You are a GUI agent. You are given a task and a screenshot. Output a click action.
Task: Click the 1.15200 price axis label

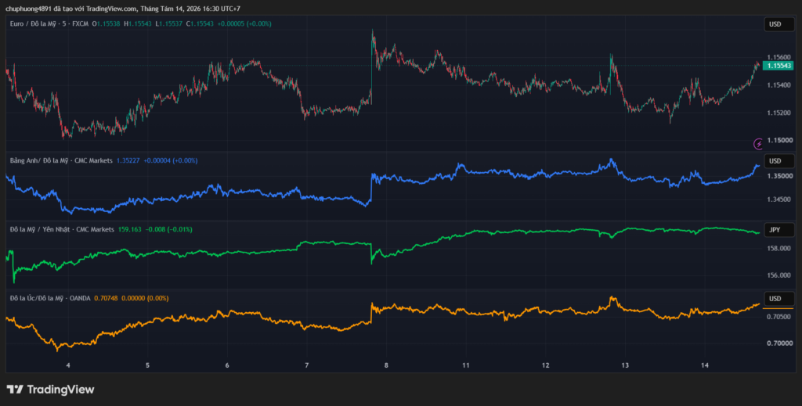(x=779, y=113)
